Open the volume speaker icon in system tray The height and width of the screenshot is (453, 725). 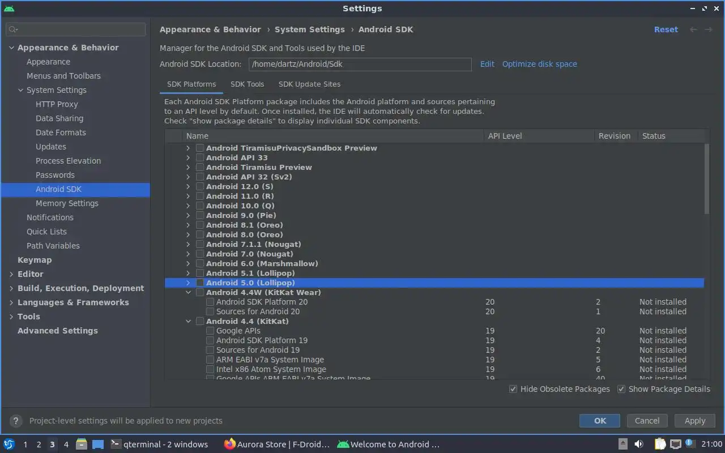(x=638, y=444)
